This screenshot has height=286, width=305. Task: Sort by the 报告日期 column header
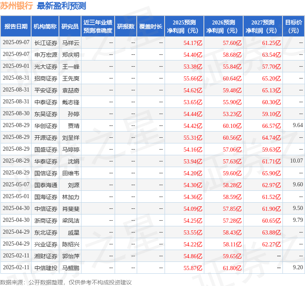pos(16,27)
